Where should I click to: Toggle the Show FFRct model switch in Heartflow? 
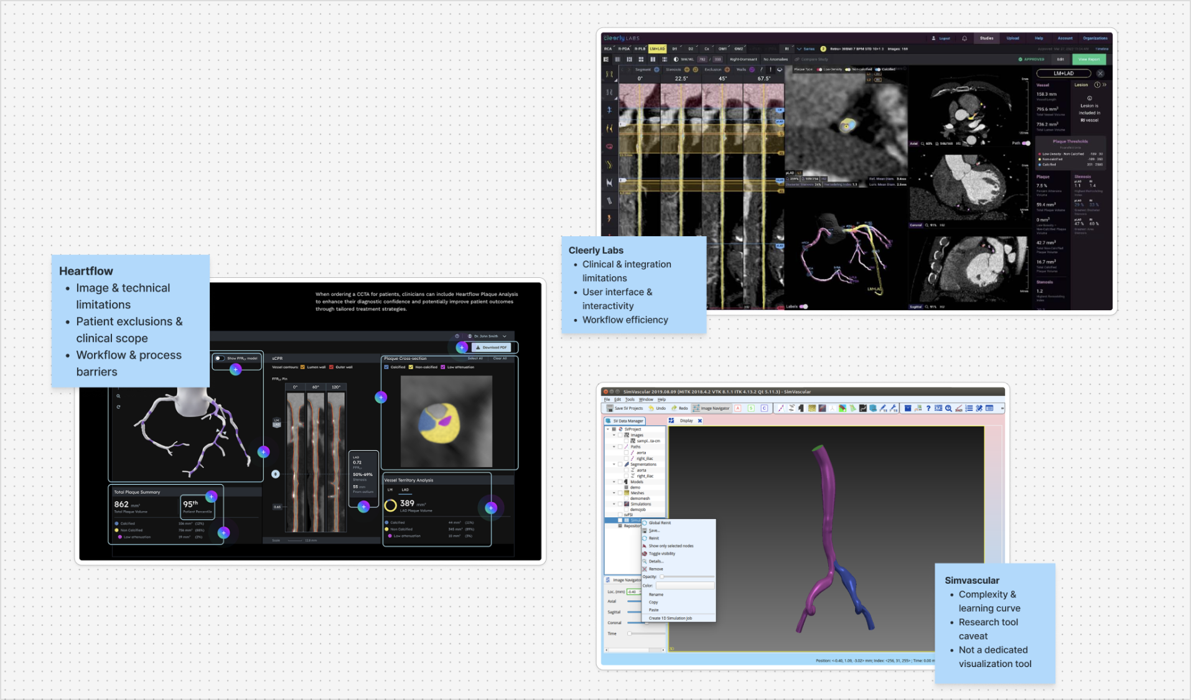[x=219, y=358]
